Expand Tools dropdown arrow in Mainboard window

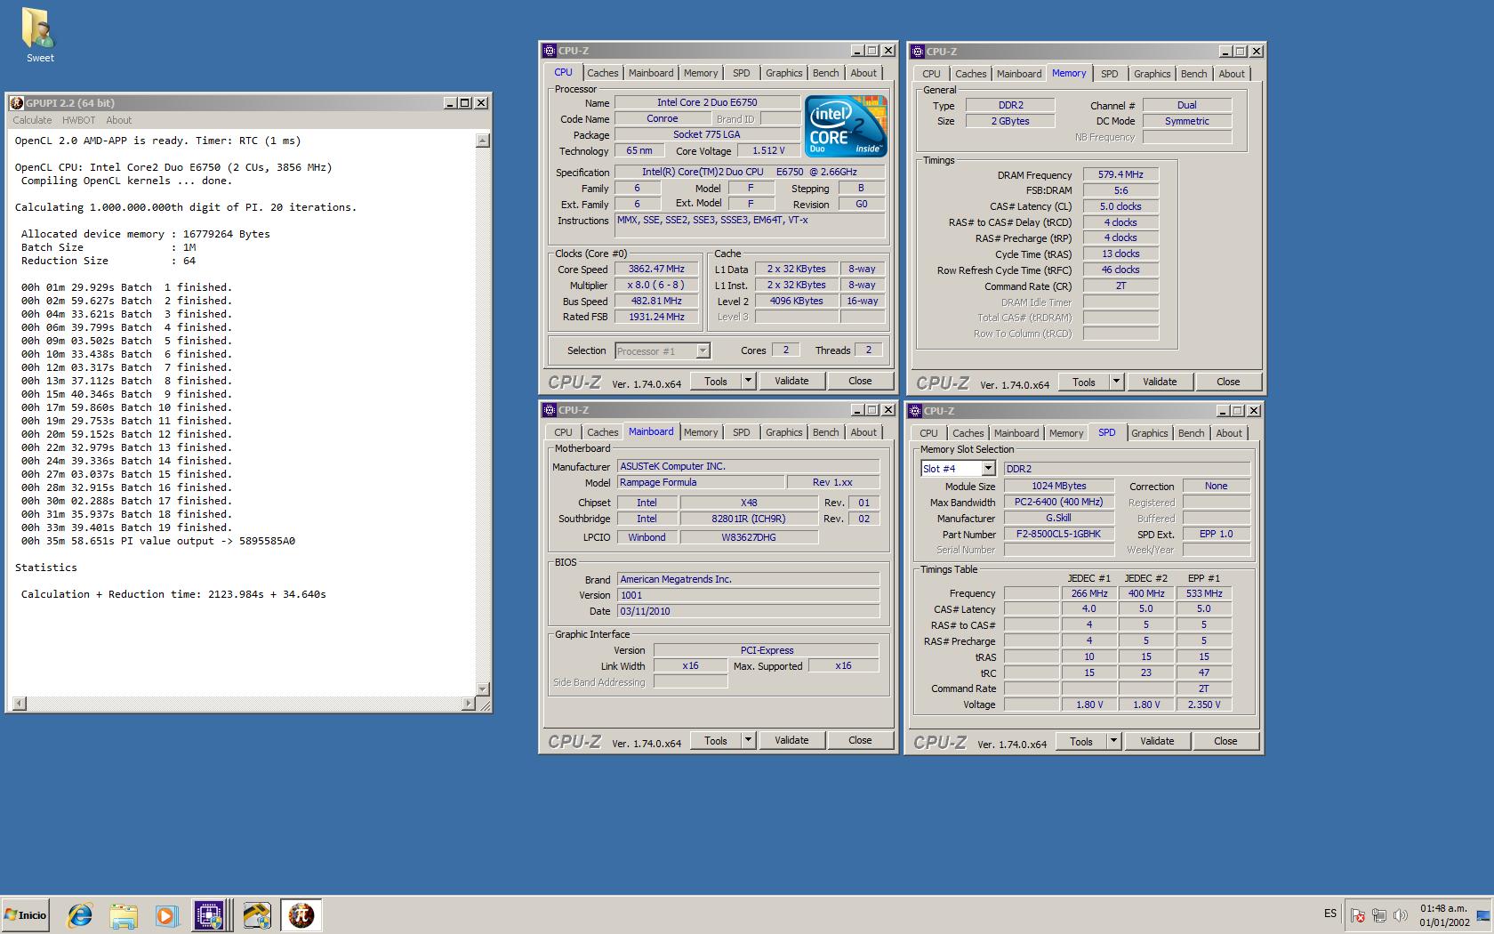pos(748,740)
